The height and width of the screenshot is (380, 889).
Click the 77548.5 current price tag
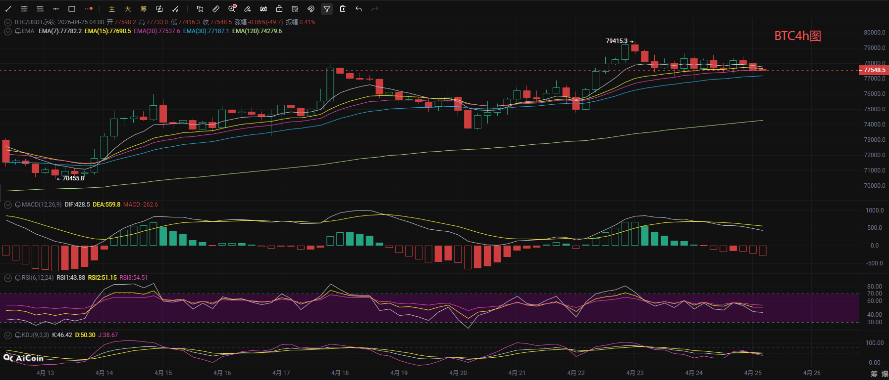(874, 70)
